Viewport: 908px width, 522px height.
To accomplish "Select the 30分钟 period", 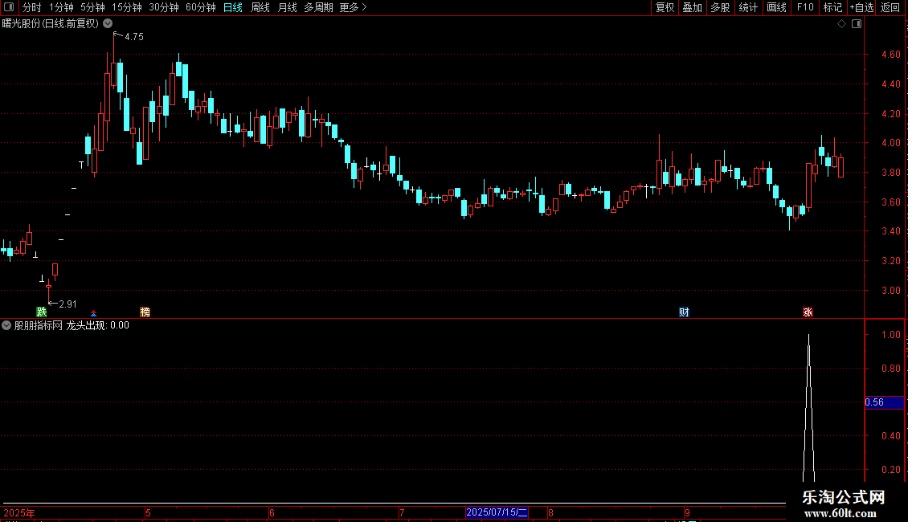I will (163, 7).
